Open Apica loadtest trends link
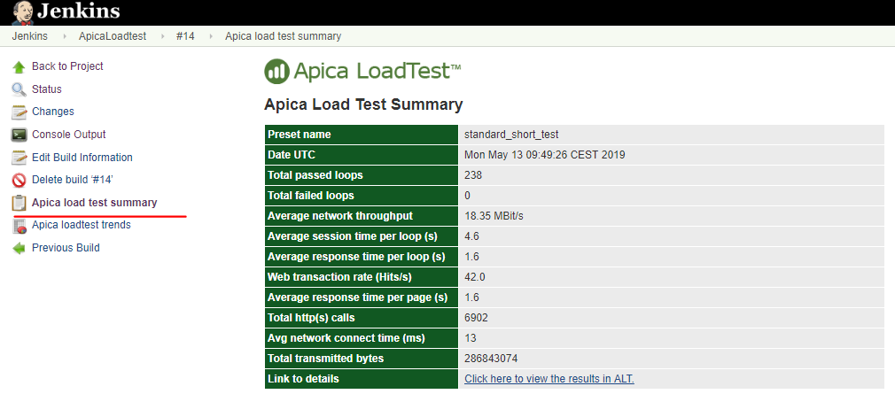This screenshot has width=895, height=394. [81, 225]
